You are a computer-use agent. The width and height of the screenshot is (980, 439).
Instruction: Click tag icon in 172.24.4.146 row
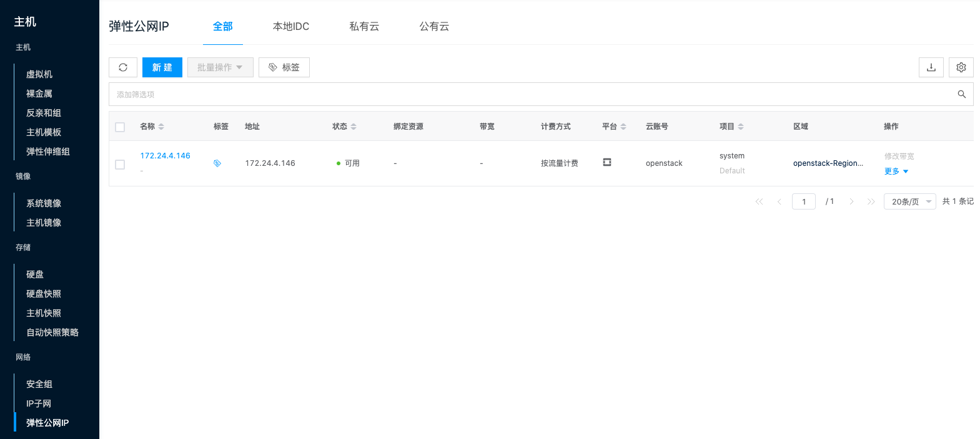click(x=217, y=163)
